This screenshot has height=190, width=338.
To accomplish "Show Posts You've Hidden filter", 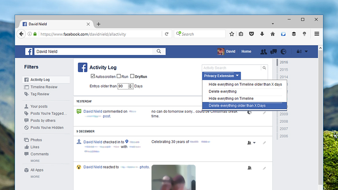I will tap(46, 128).
